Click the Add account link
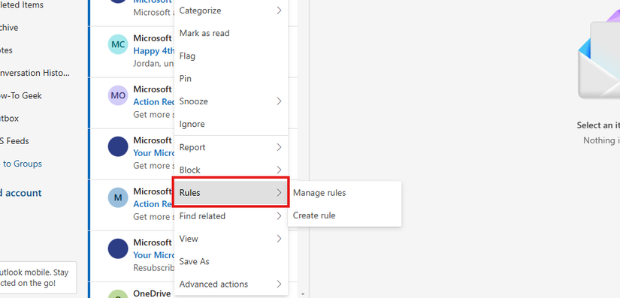The height and width of the screenshot is (298, 620). (20, 193)
